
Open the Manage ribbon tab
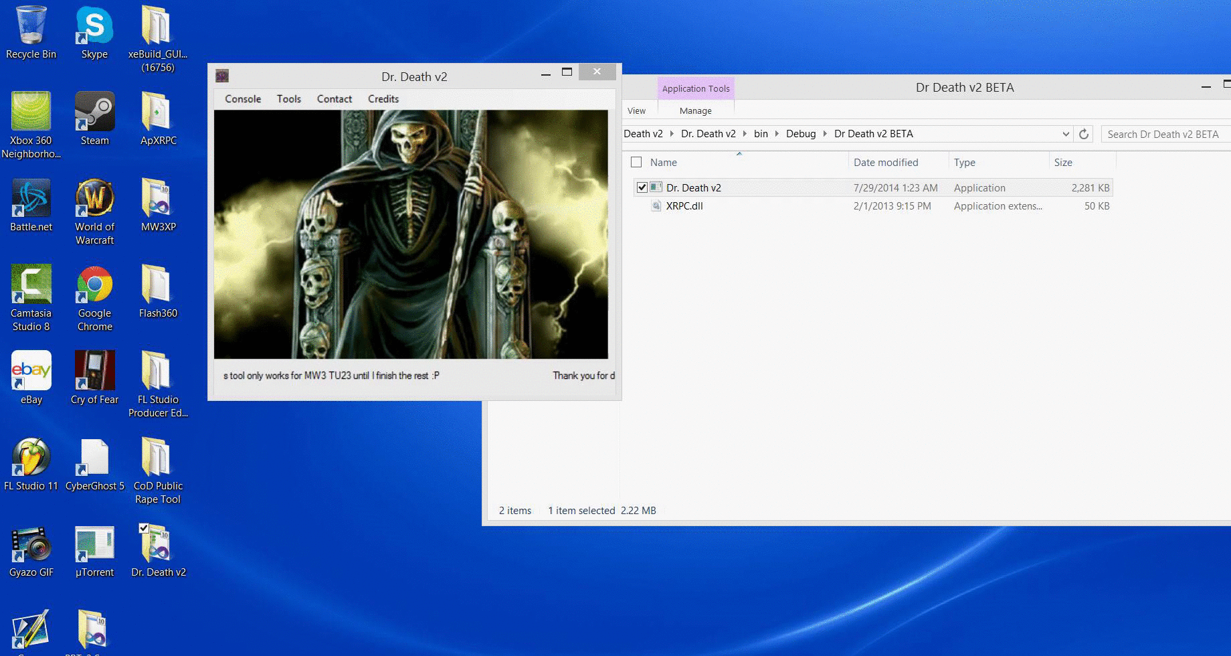tap(695, 111)
